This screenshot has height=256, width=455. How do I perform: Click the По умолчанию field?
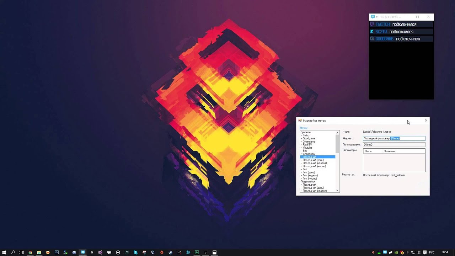[394, 145]
